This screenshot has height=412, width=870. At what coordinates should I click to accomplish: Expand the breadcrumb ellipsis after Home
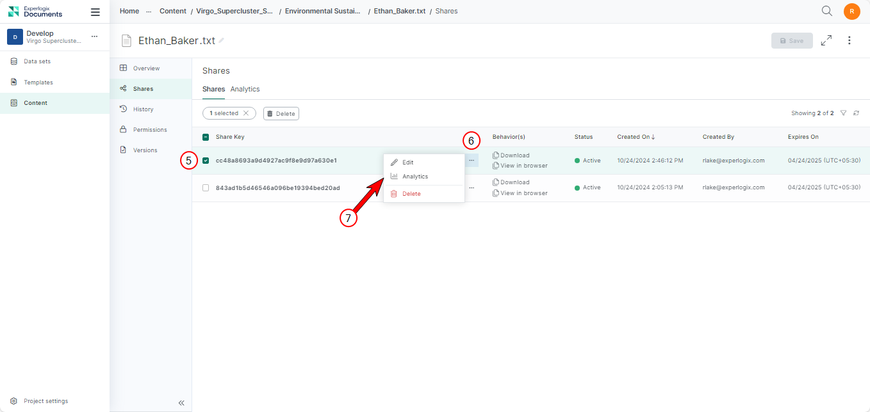[149, 12]
